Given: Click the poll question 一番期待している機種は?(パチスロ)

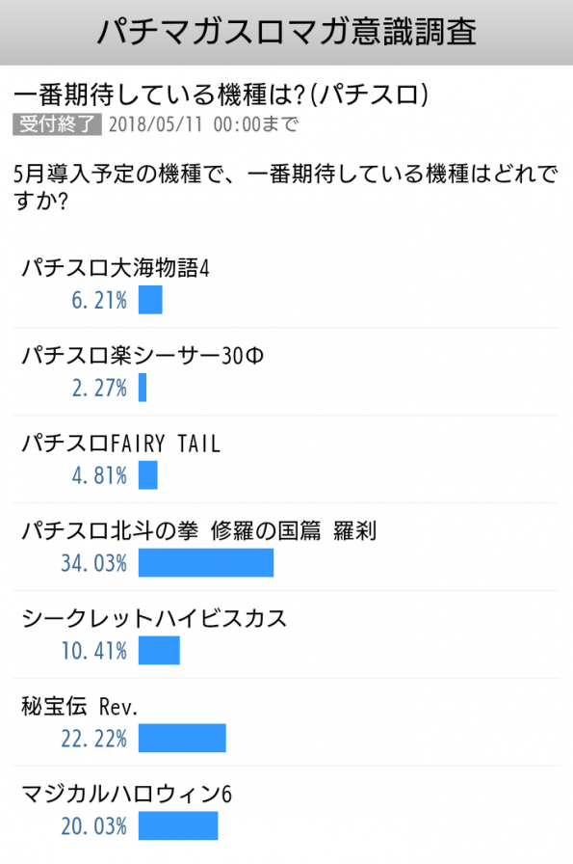Looking at the screenshot, I should click(x=221, y=94).
